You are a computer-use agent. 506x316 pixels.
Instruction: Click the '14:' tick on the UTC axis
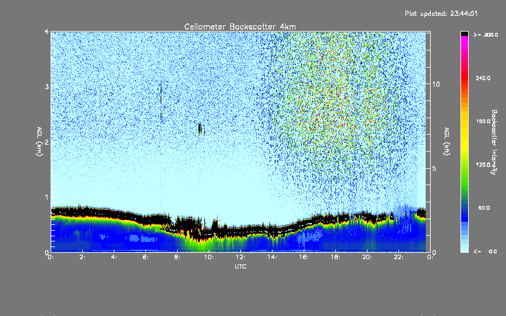(x=273, y=257)
